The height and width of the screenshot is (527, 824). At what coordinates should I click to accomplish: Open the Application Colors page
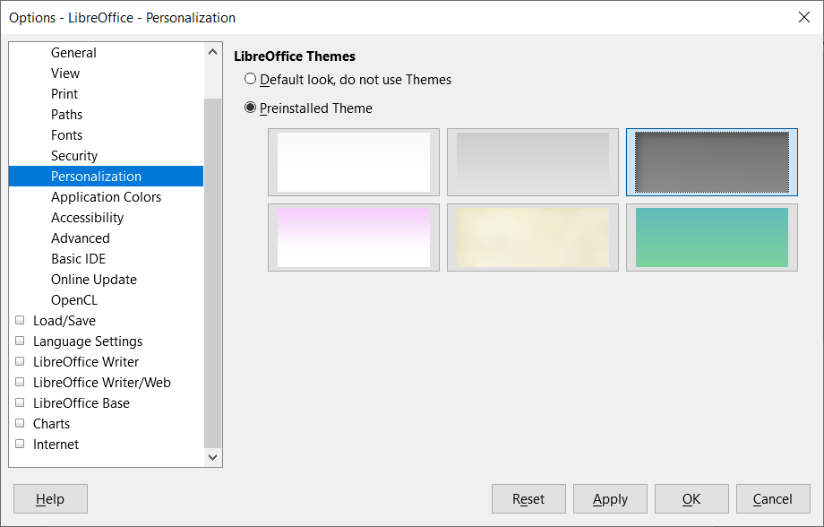pyautogui.click(x=106, y=196)
